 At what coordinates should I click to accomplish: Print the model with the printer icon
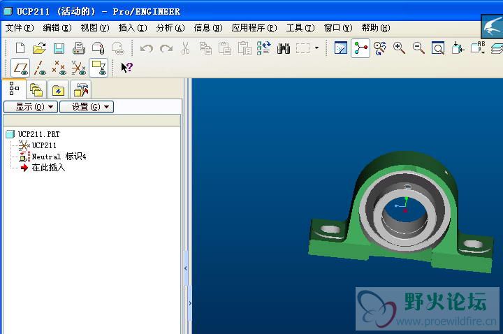(x=78, y=48)
